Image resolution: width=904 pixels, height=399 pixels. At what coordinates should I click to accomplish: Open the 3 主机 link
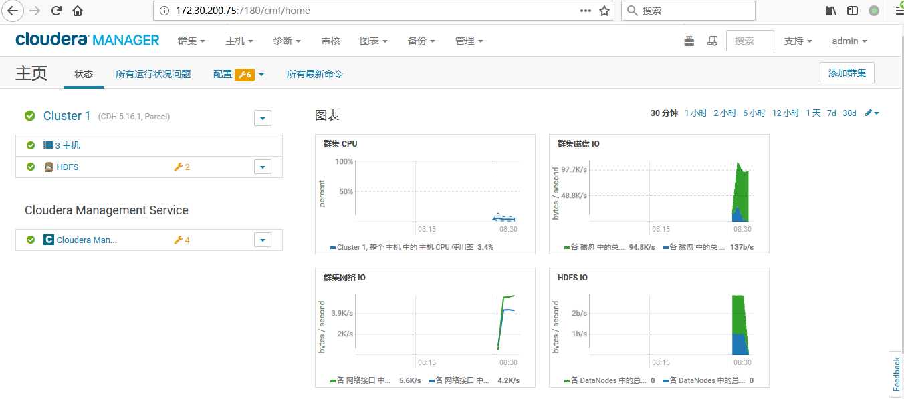66,145
